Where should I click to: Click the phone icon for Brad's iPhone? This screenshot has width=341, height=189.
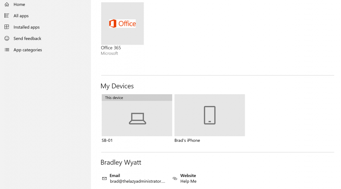coord(210,115)
